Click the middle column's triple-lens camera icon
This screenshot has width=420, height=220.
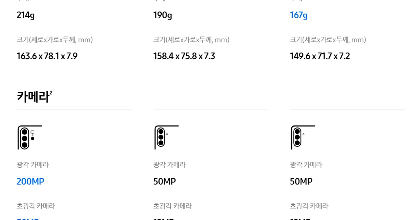[166, 138]
